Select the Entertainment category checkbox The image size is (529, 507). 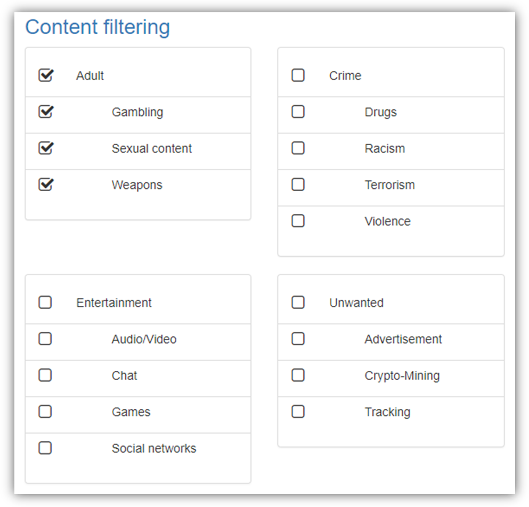point(45,303)
